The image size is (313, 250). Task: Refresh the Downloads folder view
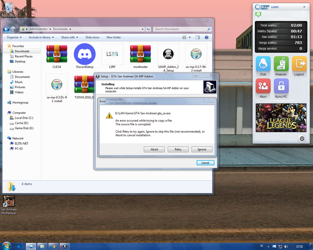coord(148,29)
